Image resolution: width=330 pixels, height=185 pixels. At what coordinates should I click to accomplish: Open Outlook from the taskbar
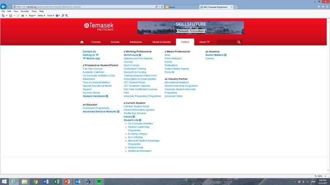[x=78, y=182]
